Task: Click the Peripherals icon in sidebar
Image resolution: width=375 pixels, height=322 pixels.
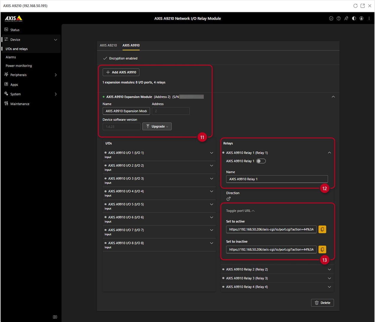Action: pyautogui.click(x=6, y=75)
